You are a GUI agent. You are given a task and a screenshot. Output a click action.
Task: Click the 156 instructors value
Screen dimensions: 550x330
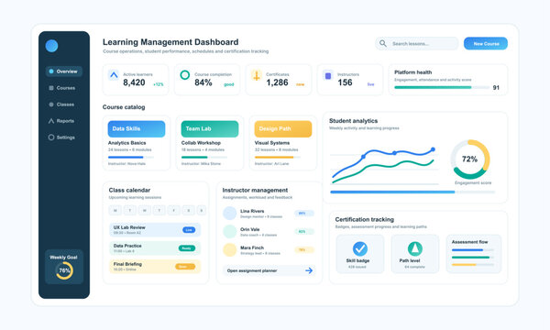345,82
